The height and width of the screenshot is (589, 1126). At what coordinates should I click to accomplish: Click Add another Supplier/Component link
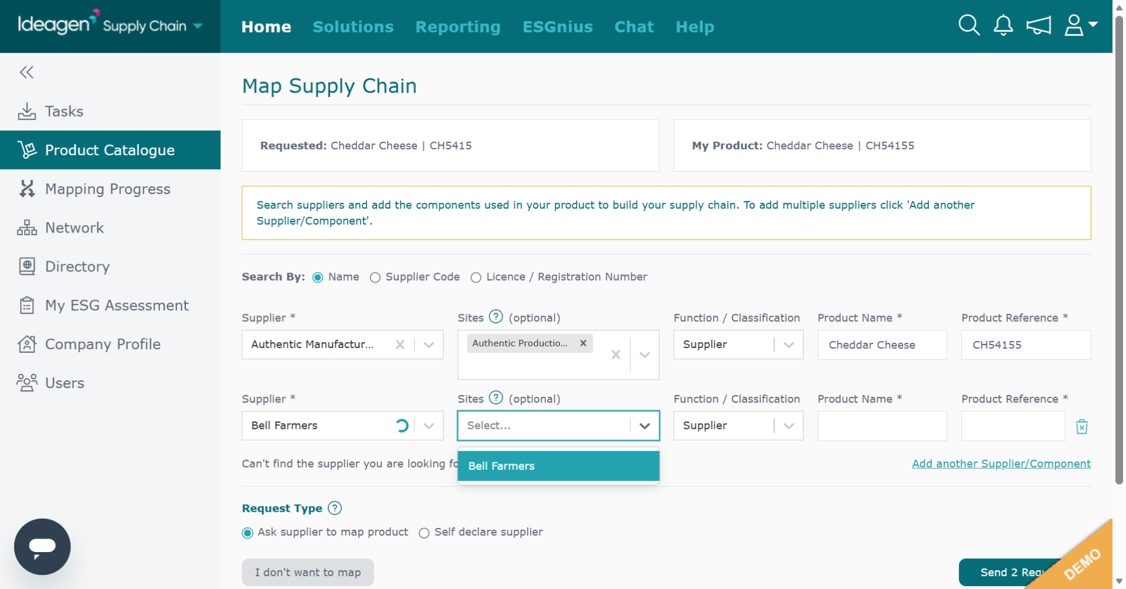click(1001, 464)
